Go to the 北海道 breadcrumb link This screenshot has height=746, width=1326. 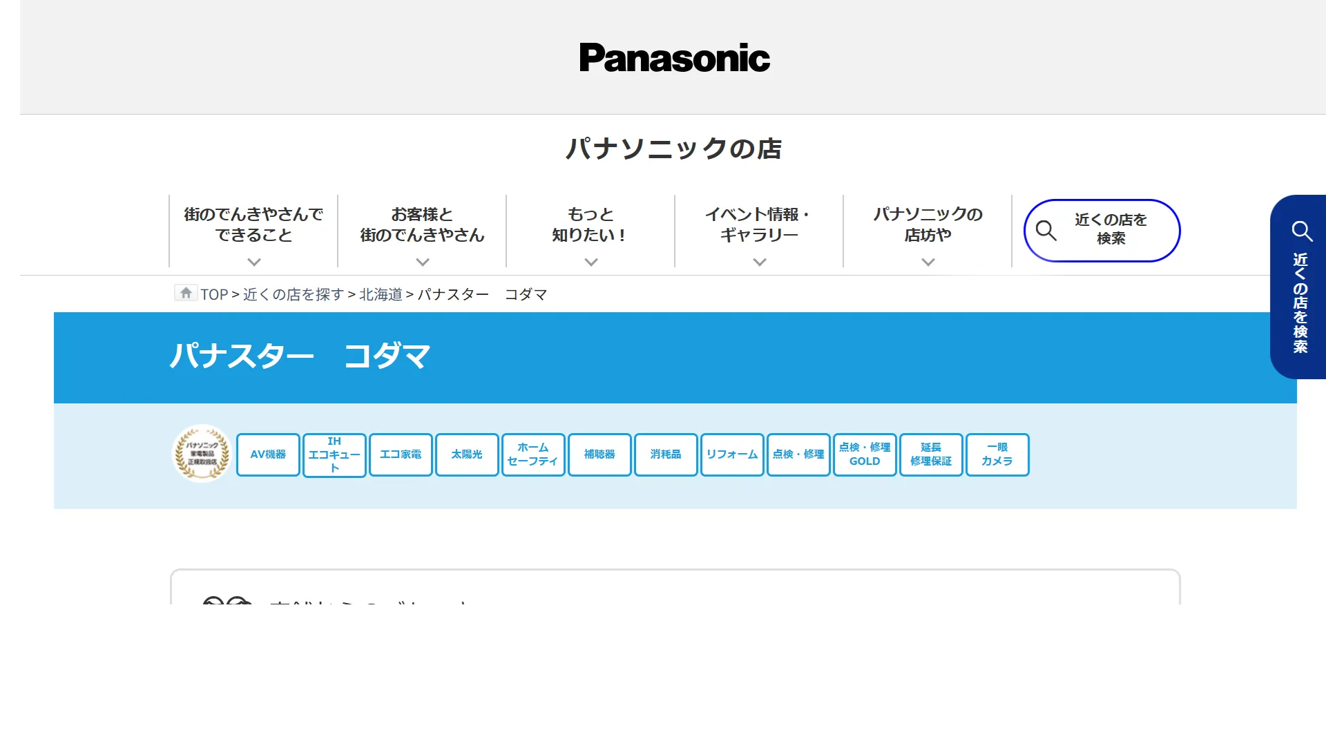coord(381,294)
